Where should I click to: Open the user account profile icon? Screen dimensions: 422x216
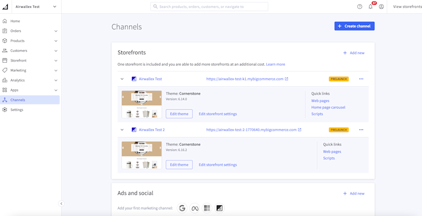point(381,7)
